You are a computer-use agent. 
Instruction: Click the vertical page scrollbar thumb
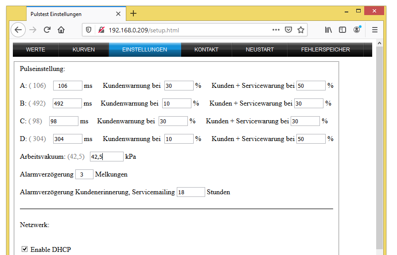tap(379, 148)
